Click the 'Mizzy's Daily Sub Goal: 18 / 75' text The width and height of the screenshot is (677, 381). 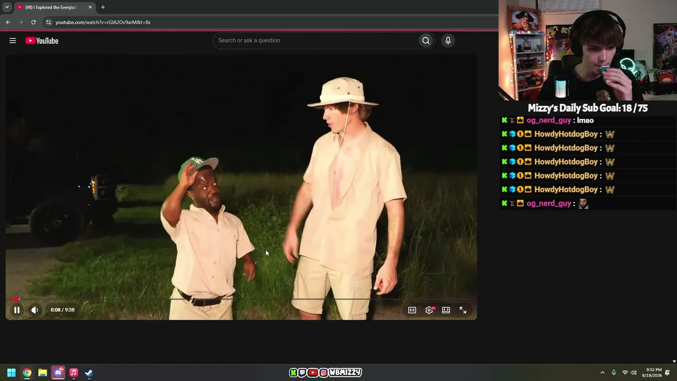pos(588,108)
